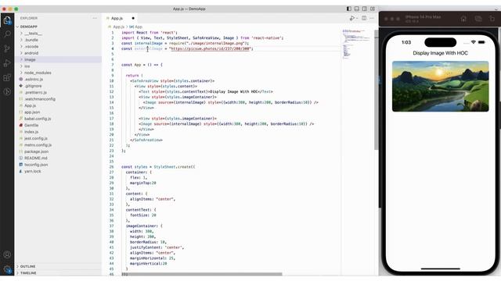Open the Explorer panel More Actions ellipsis
The height and width of the screenshot is (281, 501).
(95, 18)
